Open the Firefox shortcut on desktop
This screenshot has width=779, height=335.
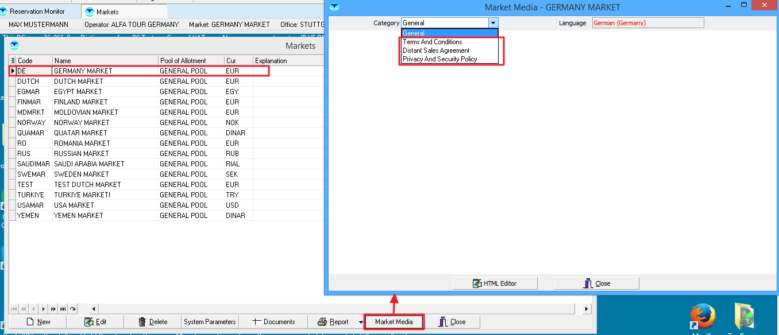(x=703, y=317)
